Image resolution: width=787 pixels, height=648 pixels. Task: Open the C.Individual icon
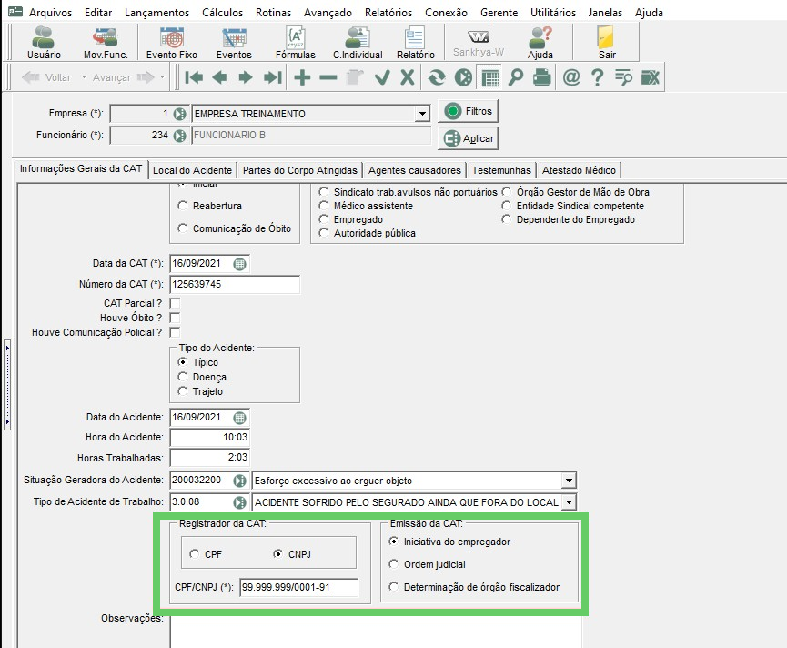pyautogui.click(x=358, y=42)
